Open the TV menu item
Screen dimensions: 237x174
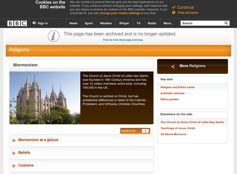tap(138, 23)
